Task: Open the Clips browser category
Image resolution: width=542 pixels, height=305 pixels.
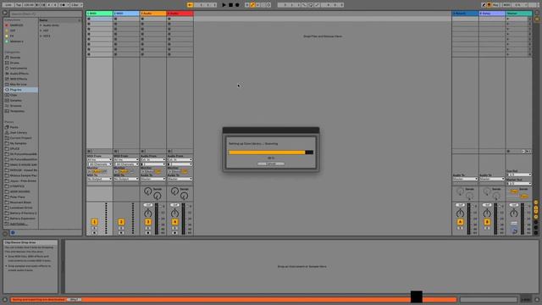Action: click(x=14, y=95)
